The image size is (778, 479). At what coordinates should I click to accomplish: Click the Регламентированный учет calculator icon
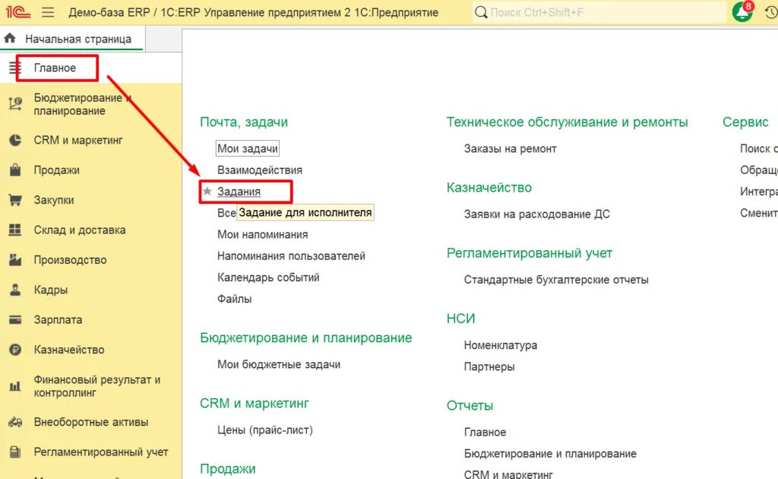click(x=15, y=452)
